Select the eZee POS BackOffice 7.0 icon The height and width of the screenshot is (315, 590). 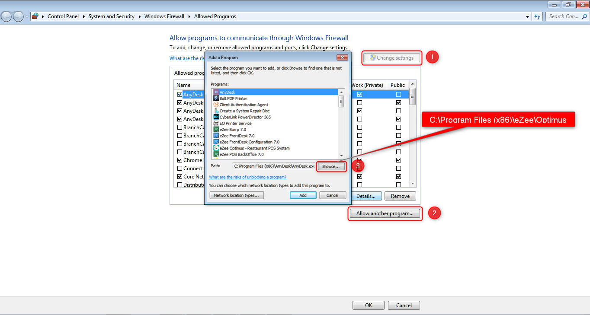tap(216, 154)
